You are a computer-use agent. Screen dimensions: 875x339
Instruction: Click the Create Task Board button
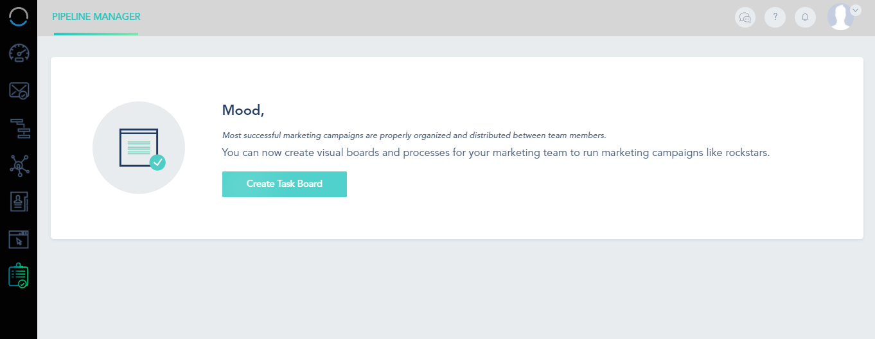pos(285,184)
